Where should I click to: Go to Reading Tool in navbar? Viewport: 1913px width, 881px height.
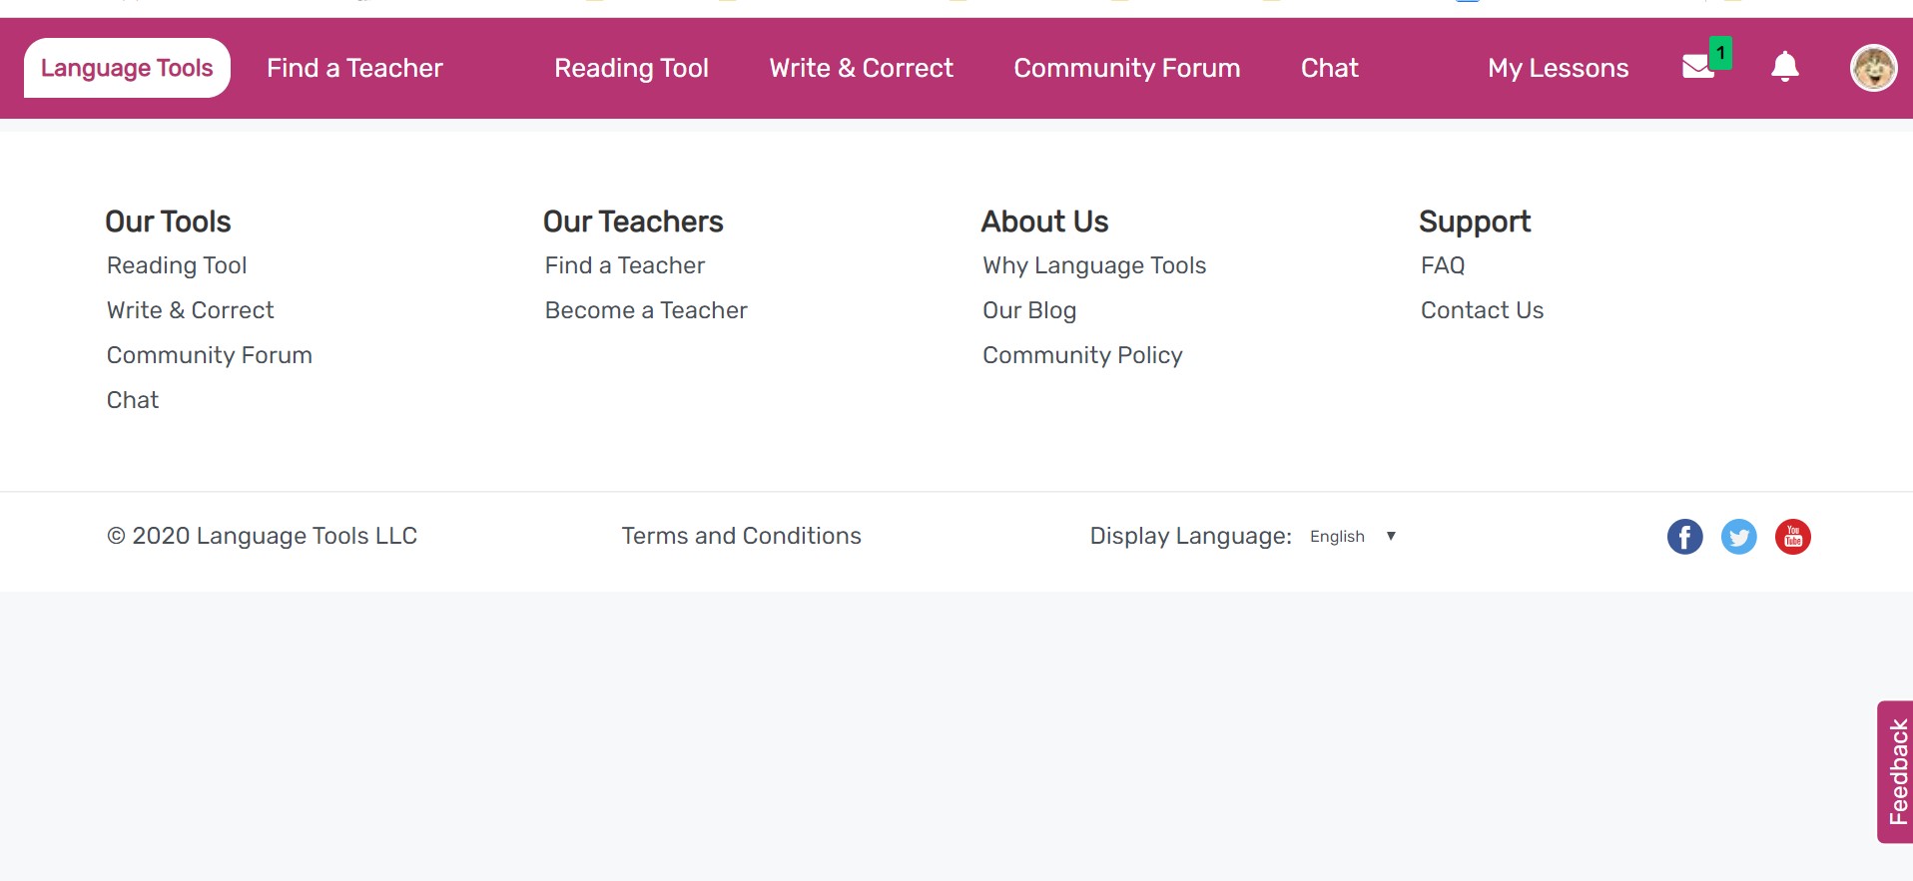tap(631, 68)
